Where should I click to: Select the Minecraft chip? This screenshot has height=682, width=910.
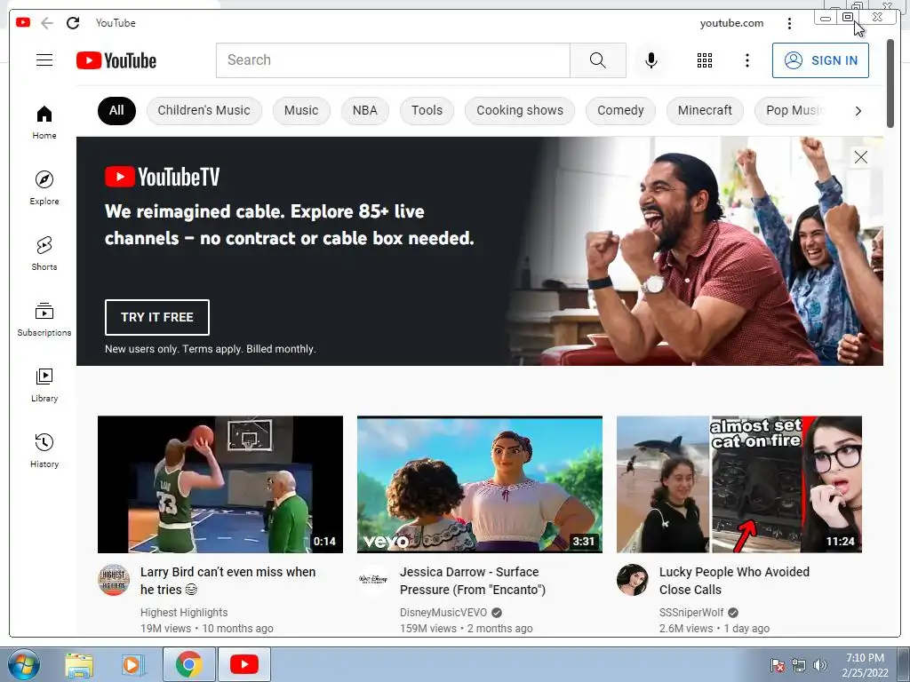pyautogui.click(x=705, y=110)
